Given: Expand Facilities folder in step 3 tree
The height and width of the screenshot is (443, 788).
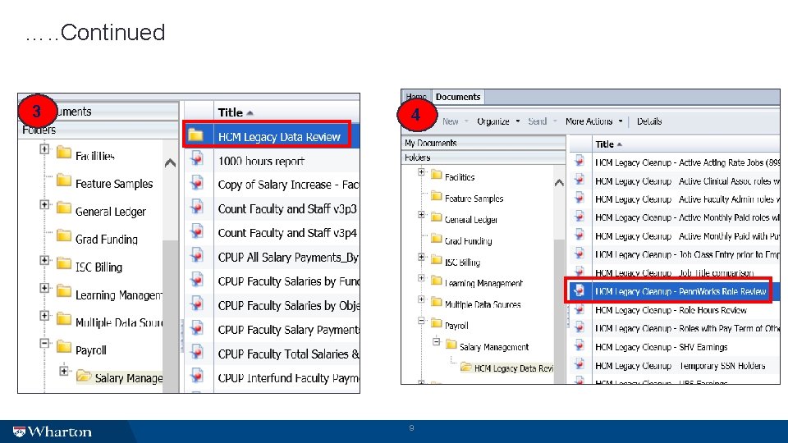Looking at the screenshot, I should pos(44,149).
